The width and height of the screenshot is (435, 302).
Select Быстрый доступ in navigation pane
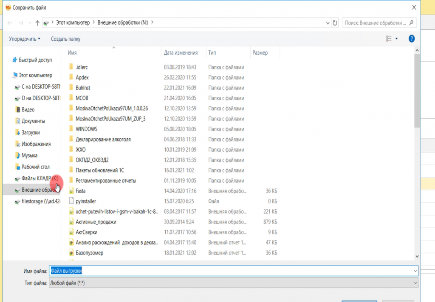pyautogui.click(x=35, y=60)
